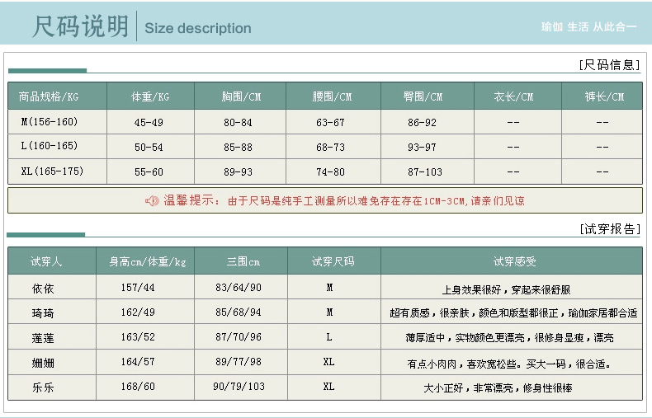Click size XL in 乐乐's row
The width and height of the screenshot is (652, 418).
click(x=328, y=387)
